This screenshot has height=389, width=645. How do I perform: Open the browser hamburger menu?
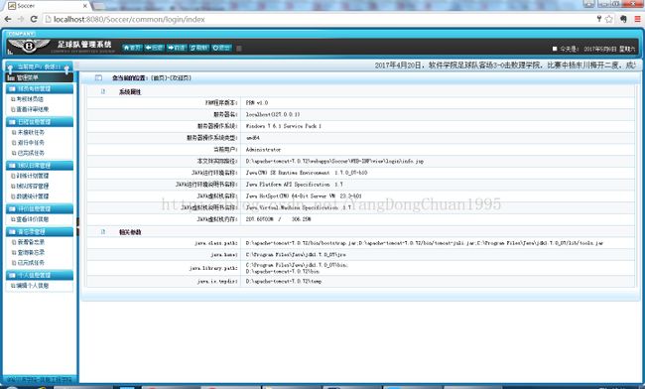pos(637,19)
